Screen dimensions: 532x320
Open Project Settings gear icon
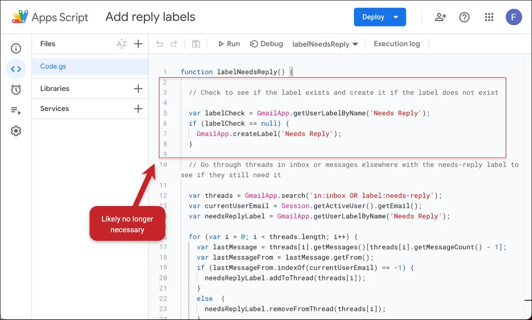tap(16, 131)
